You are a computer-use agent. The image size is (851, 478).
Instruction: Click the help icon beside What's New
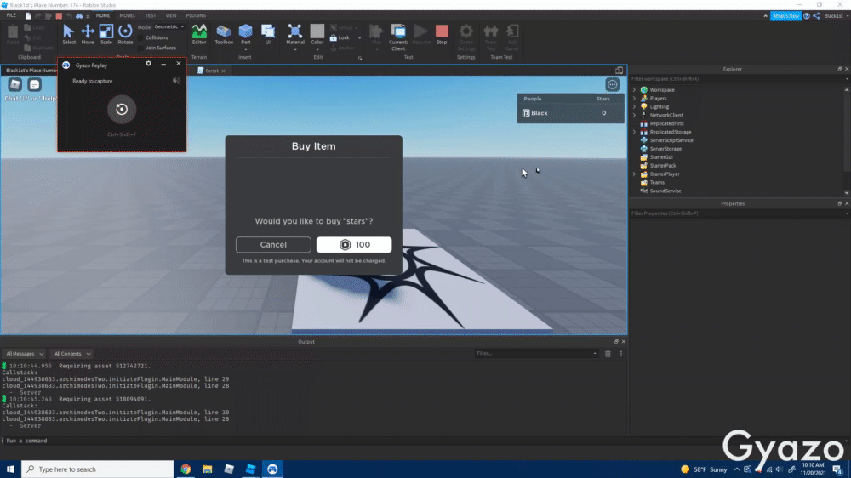(x=807, y=15)
